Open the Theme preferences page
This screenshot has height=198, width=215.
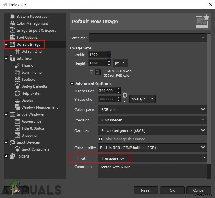point(27,65)
